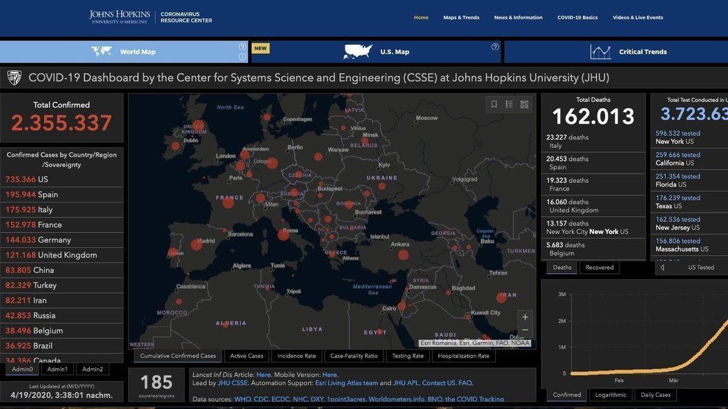Viewport: 728px width, 409px height.
Task: Click the NEW badge next to U.S. Map
Action: (260, 48)
